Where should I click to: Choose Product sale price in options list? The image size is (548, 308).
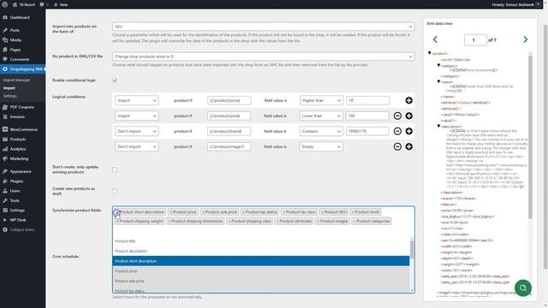pyautogui.click(x=260, y=281)
